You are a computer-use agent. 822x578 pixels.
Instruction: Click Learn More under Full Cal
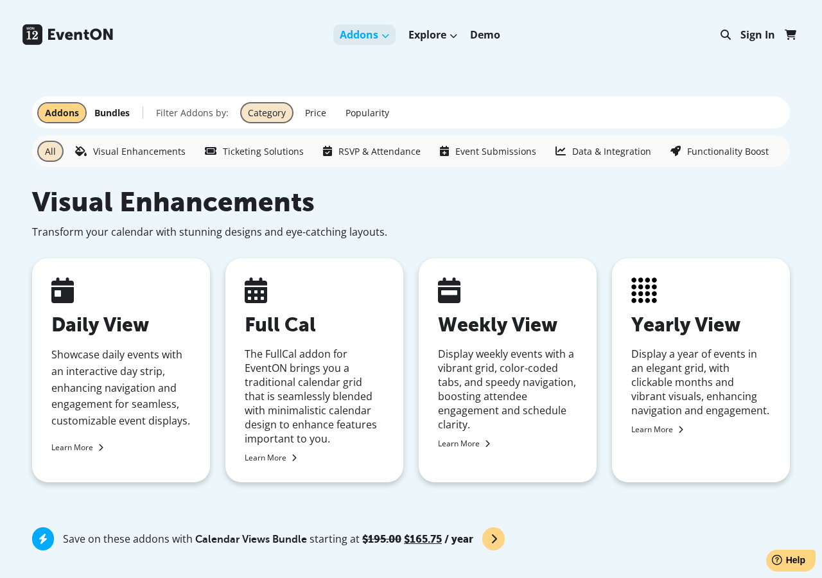tap(271, 457)
